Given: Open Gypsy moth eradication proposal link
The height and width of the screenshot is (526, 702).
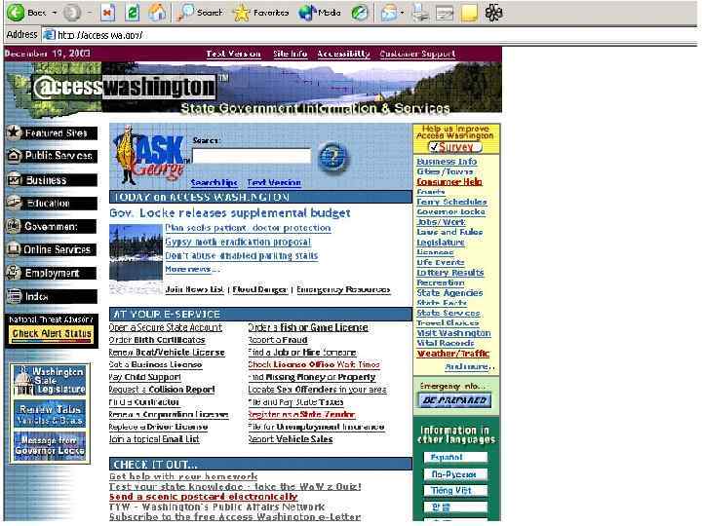Looking at the screenshot, I should click(x=238, y=242).
